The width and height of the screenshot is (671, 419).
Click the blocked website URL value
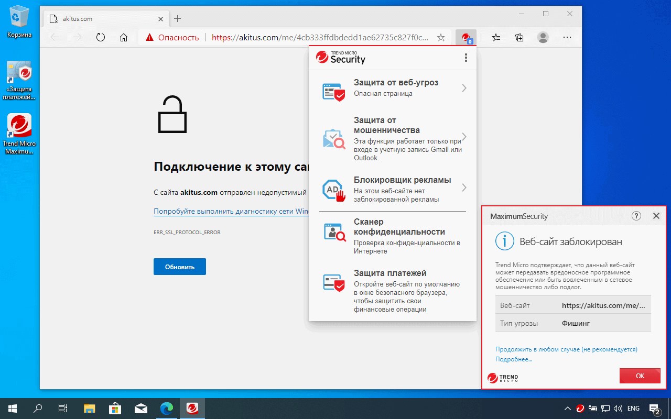(x=603, y=305)
